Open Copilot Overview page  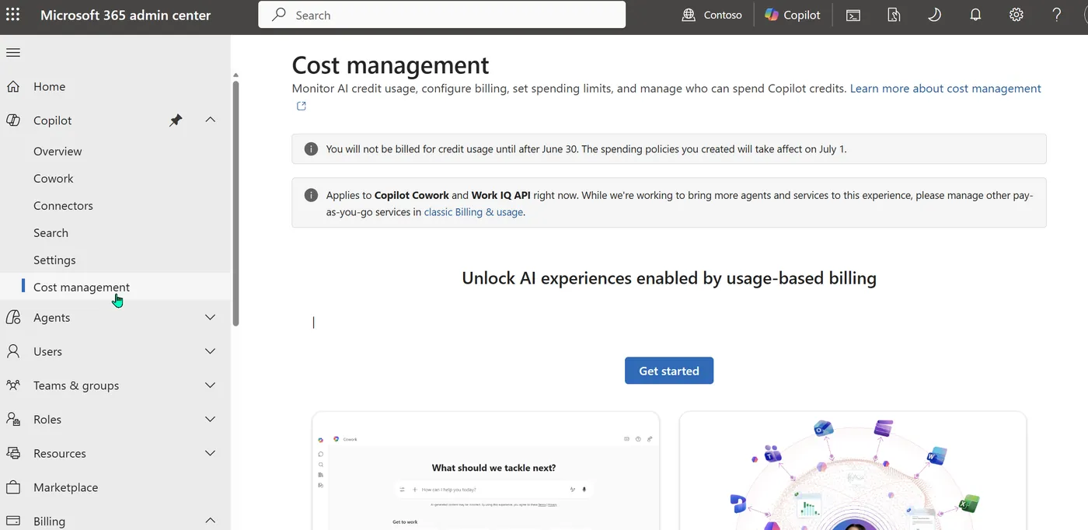pyautogui.click(x=58, y=152)
